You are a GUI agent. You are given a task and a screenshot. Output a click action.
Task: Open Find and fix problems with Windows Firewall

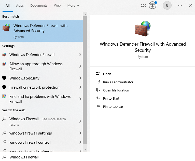(x=41, y=99)
